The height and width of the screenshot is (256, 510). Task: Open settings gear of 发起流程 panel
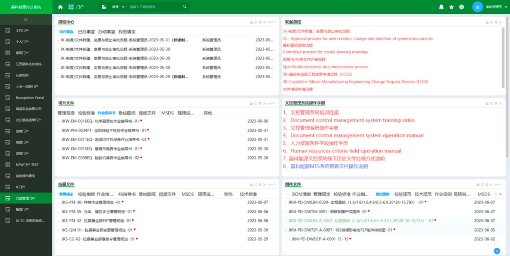(496, 22)
